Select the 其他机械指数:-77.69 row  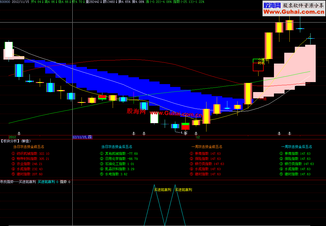(x=119, y=154)
